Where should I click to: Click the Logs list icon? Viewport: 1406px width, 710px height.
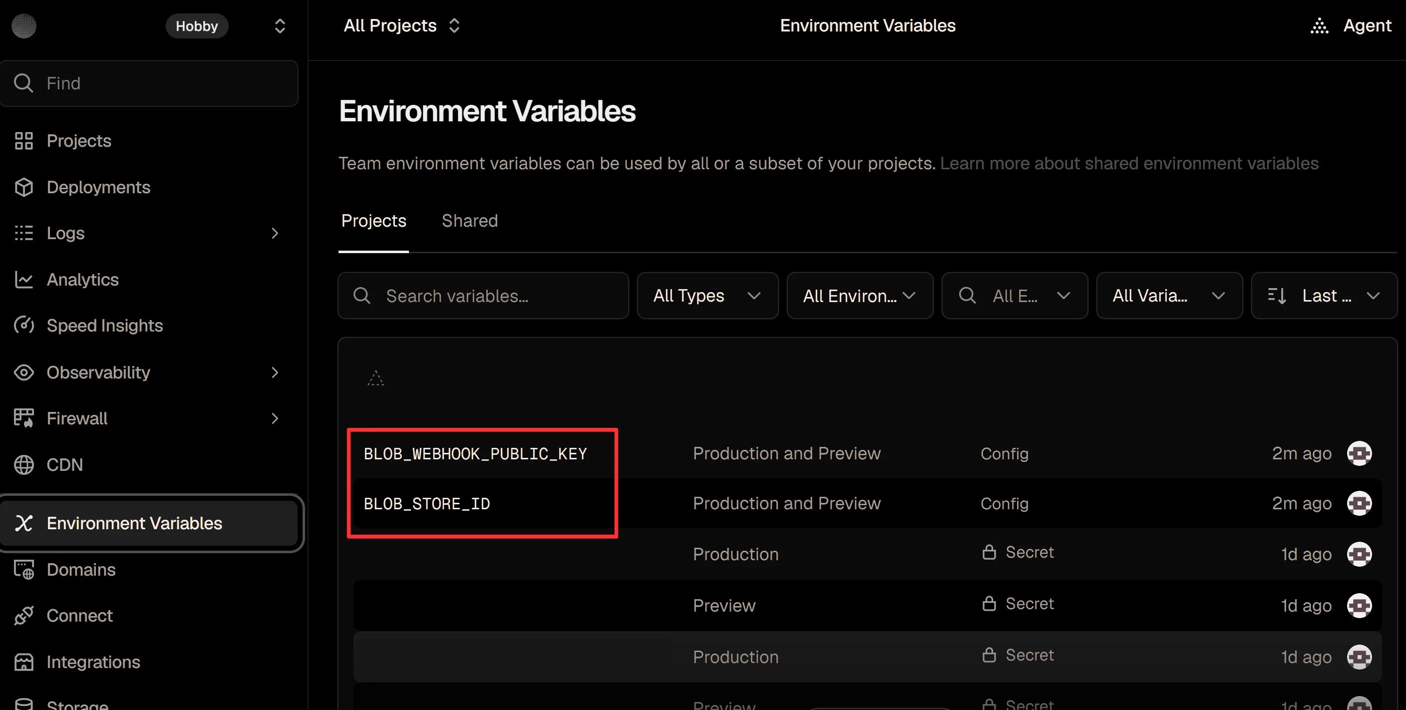23,233
